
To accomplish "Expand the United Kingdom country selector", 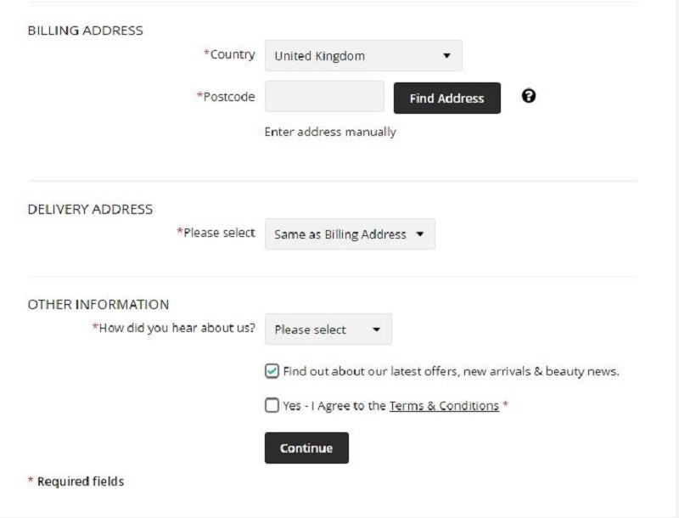I will (x=363, y=55).
